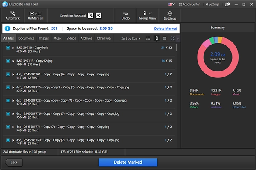Click 2.85% Other Files legend entry
Image resolution: width=256 pixels, height=170 pixels.
(x=239, y=105)
